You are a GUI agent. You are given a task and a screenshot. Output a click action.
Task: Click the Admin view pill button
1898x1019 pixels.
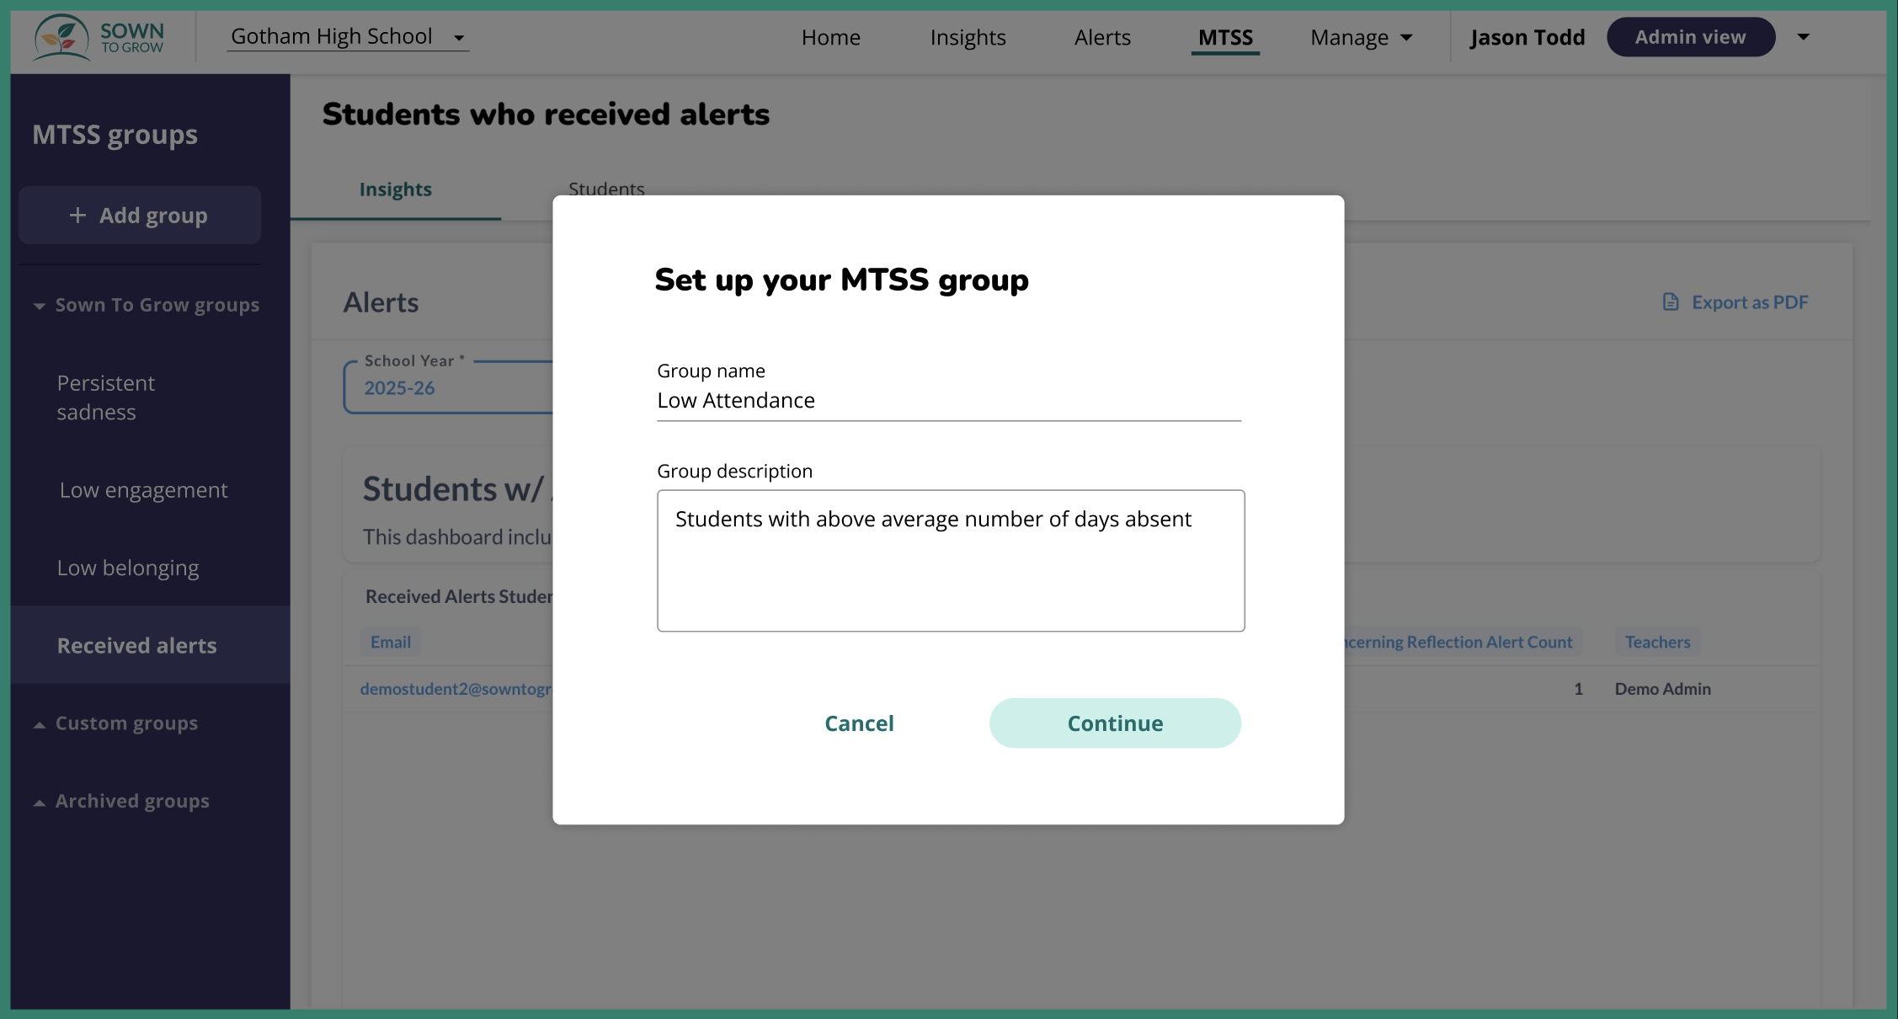[1690, 37]
